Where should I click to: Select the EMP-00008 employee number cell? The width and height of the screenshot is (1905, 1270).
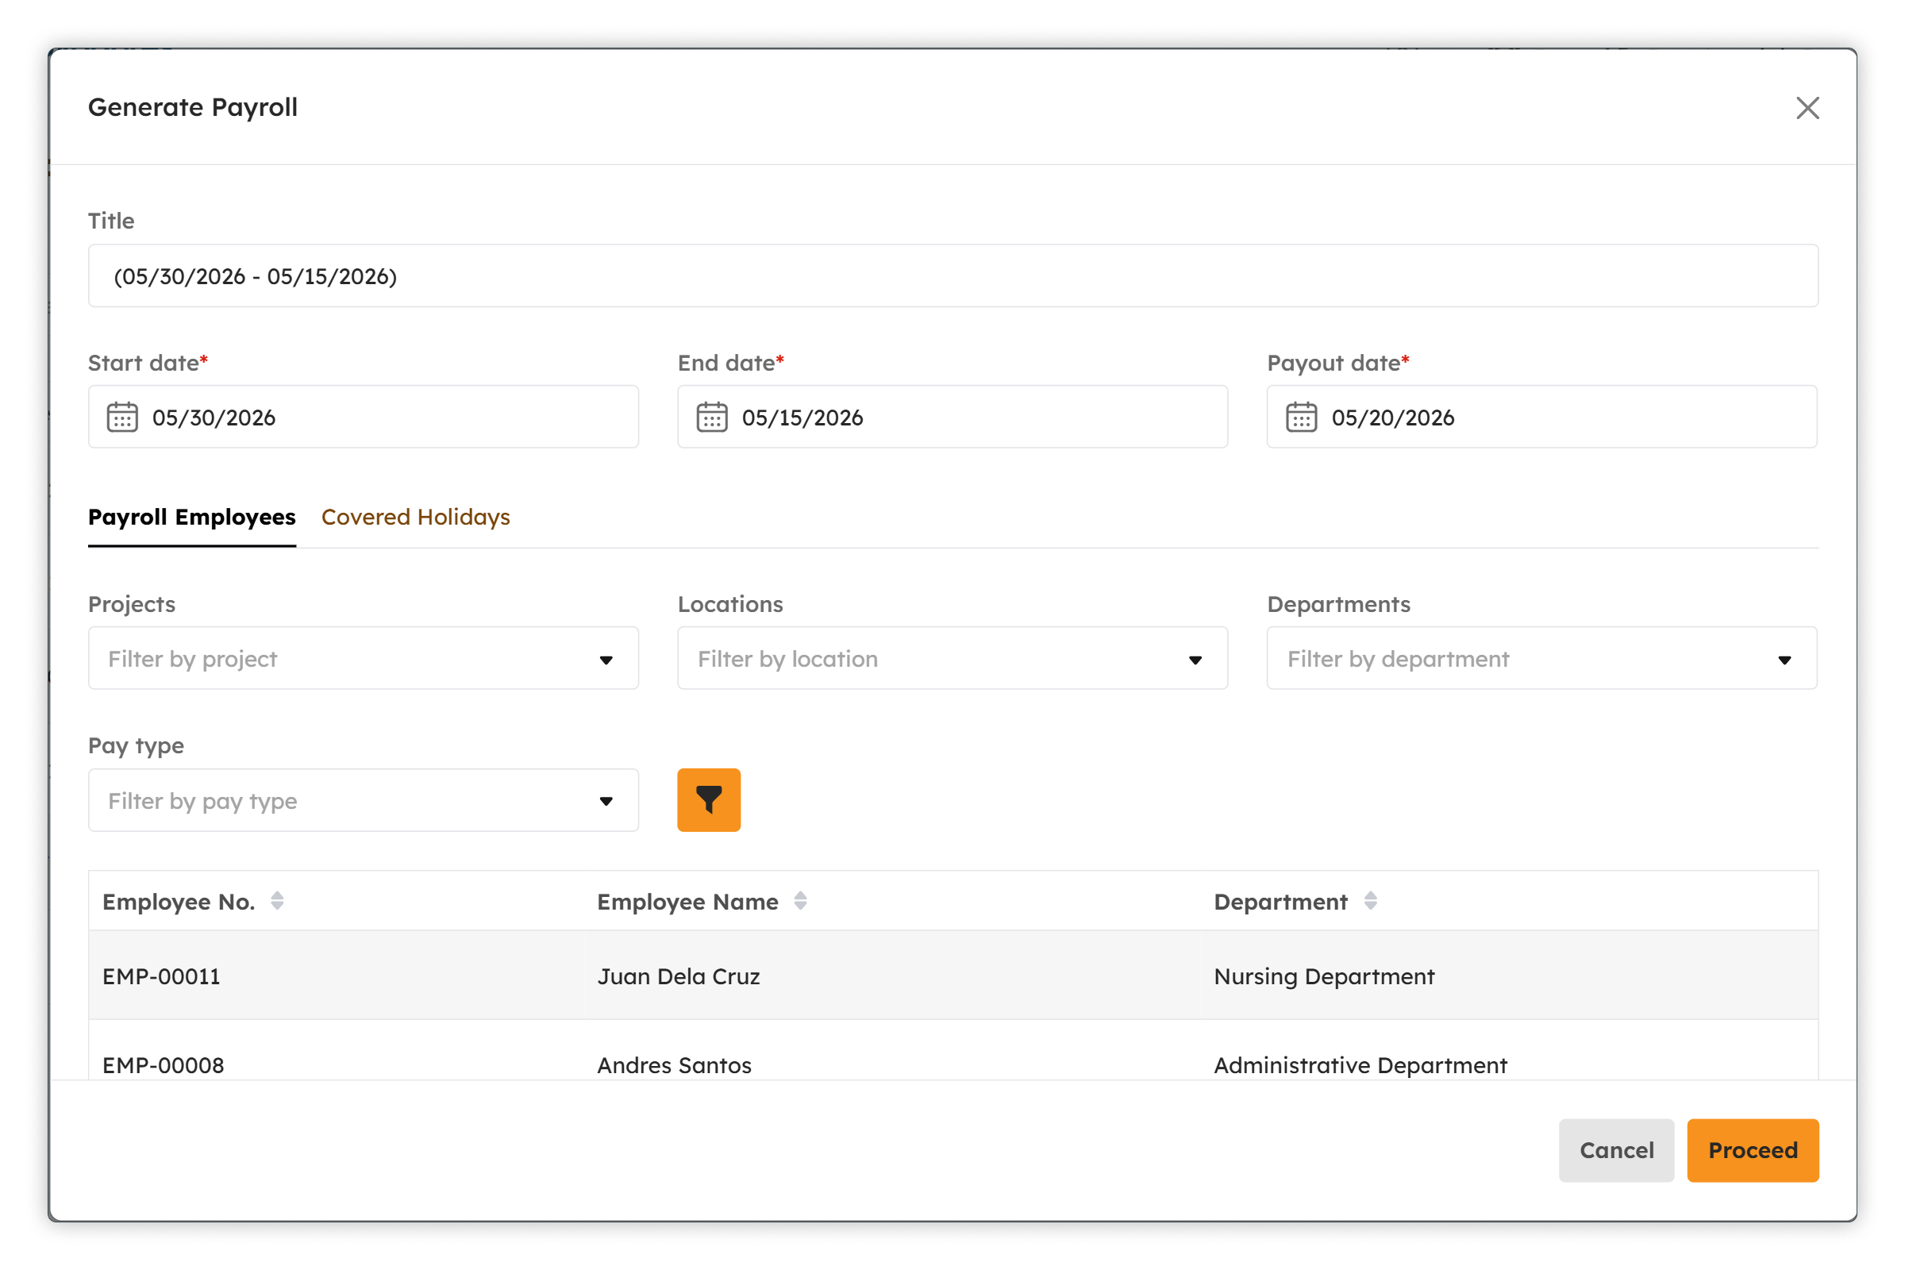[163, 1065]
